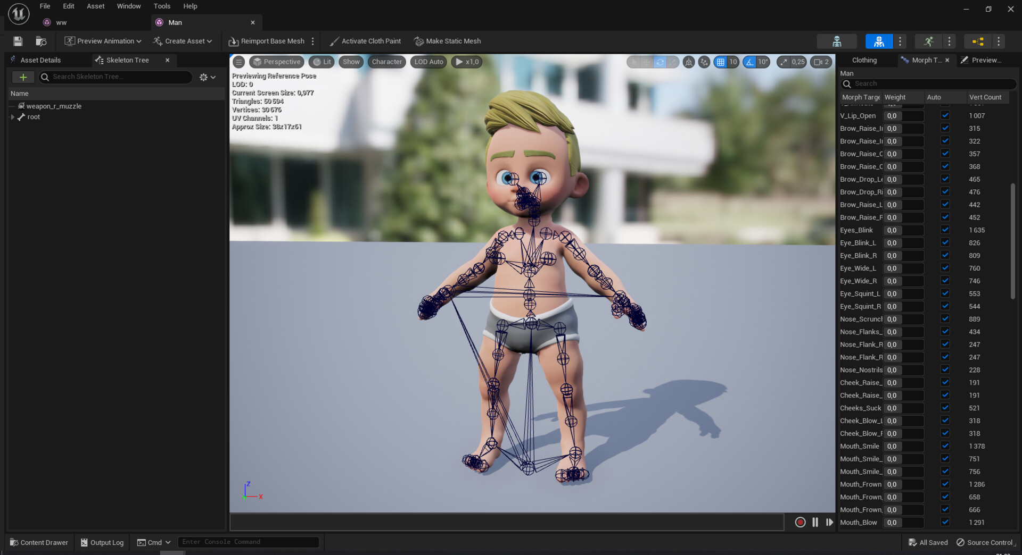
Task: Open the Create Asset dropdown
Action: point(182,41)
